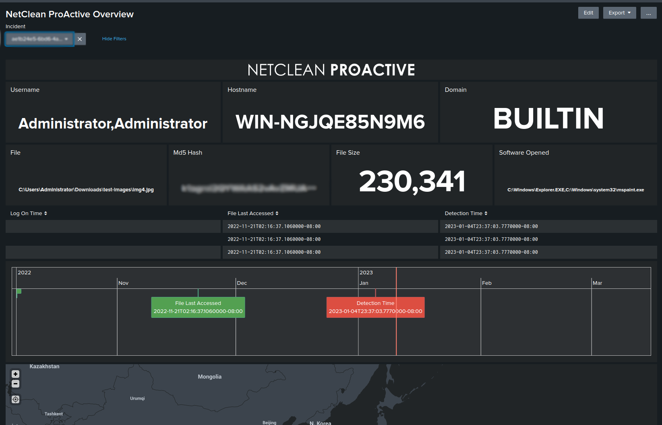
Task: Click the Urumqi city label on map
Action: [137, 398]
